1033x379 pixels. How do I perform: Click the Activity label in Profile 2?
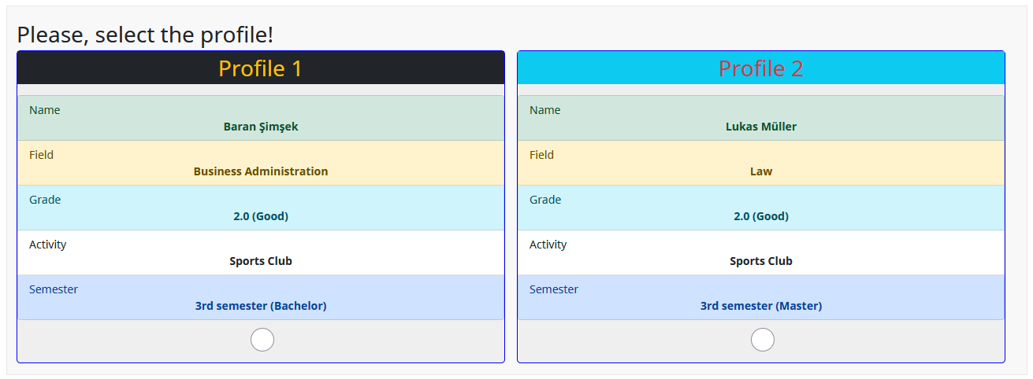[548, 245]
